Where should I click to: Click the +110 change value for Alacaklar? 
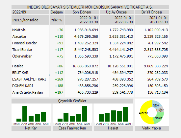(59, 36)
